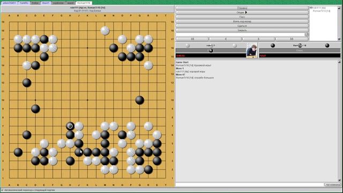Viewport: 343px width, 193px height.
Task: Jump to first move with rewind arrows
Action: pos(192,39)
